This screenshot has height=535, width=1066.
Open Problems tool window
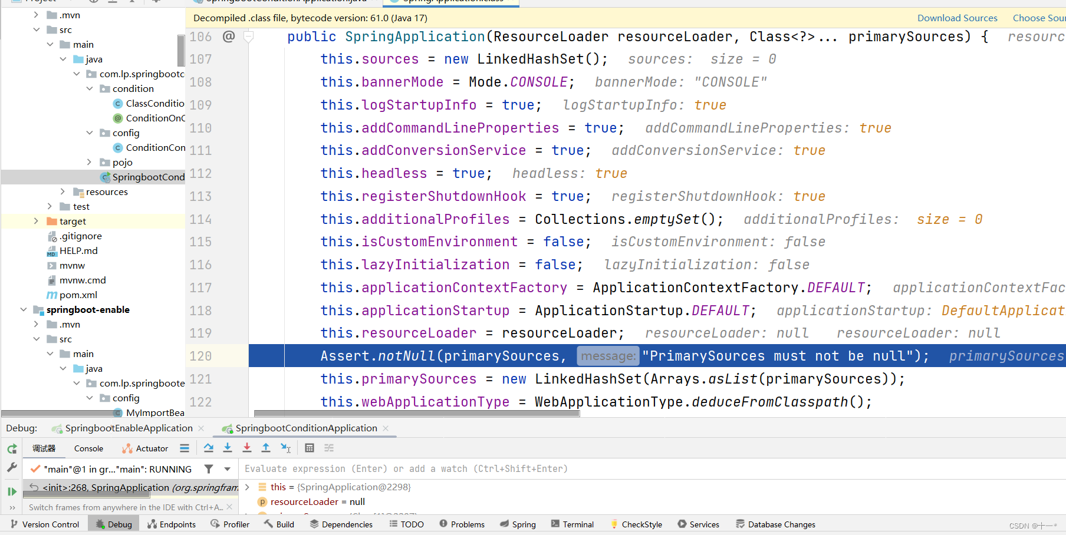(x=462, y=524)
